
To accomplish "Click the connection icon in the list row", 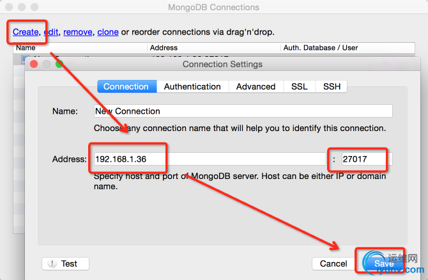I will (x=25, y=58).
